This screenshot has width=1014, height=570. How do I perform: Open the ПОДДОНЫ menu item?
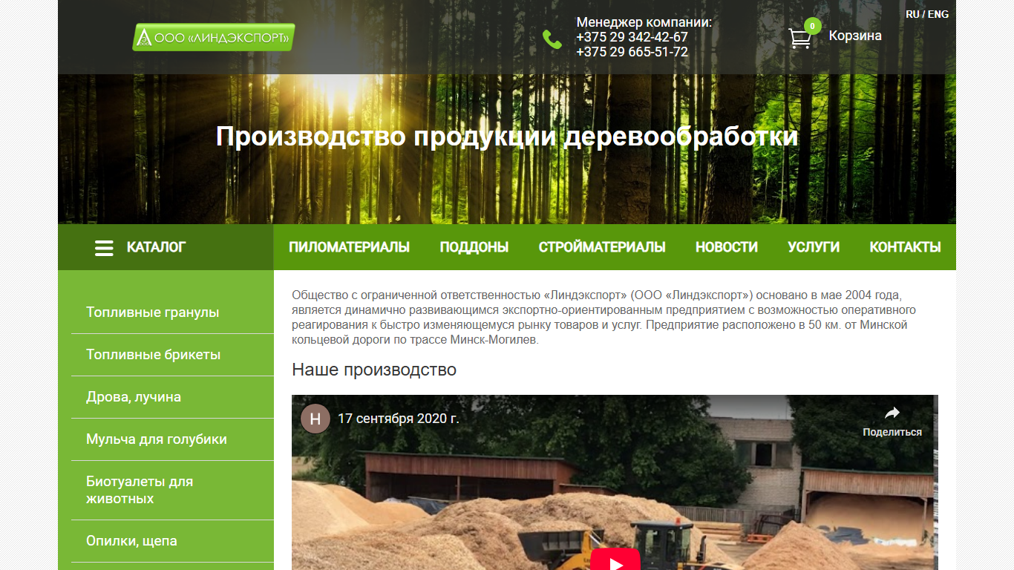pos(474,247)
